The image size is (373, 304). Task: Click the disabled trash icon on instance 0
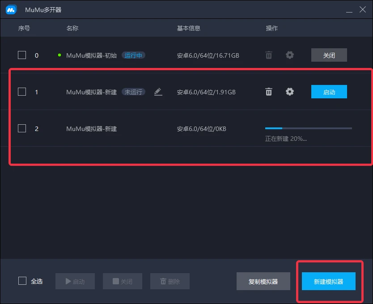point(268,55)
